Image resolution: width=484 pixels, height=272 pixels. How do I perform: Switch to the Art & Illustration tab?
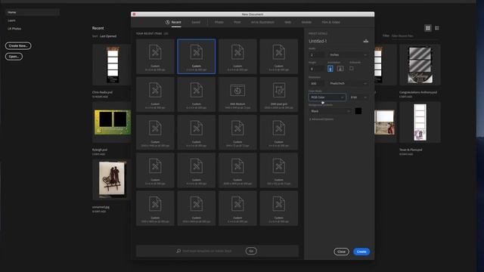pos(262,22)
